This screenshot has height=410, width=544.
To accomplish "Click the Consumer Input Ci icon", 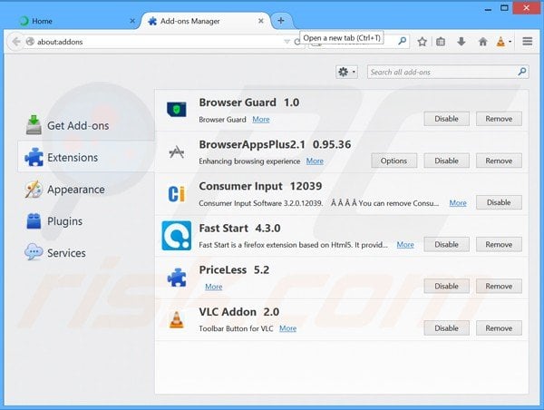I will click(x=177, y=194).
